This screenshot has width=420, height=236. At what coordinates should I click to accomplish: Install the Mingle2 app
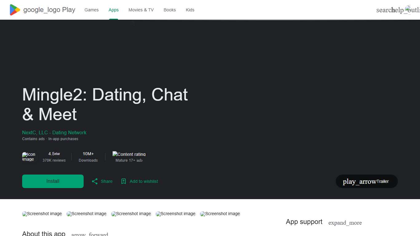point(53,181)
